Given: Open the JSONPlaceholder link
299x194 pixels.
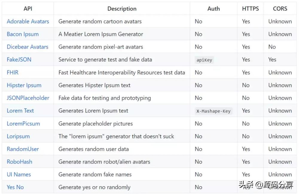Looking at the screenshot, I should (28, 98).
